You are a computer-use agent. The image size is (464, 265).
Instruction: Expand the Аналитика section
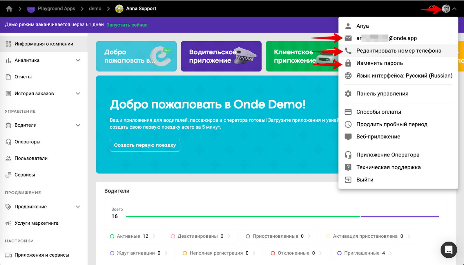pos(78,60)
